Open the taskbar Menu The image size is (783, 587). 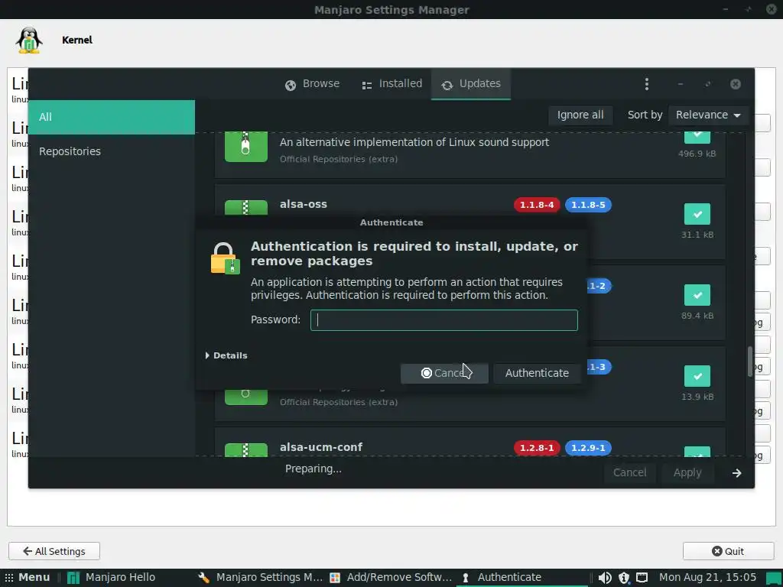tap(28, 577)
